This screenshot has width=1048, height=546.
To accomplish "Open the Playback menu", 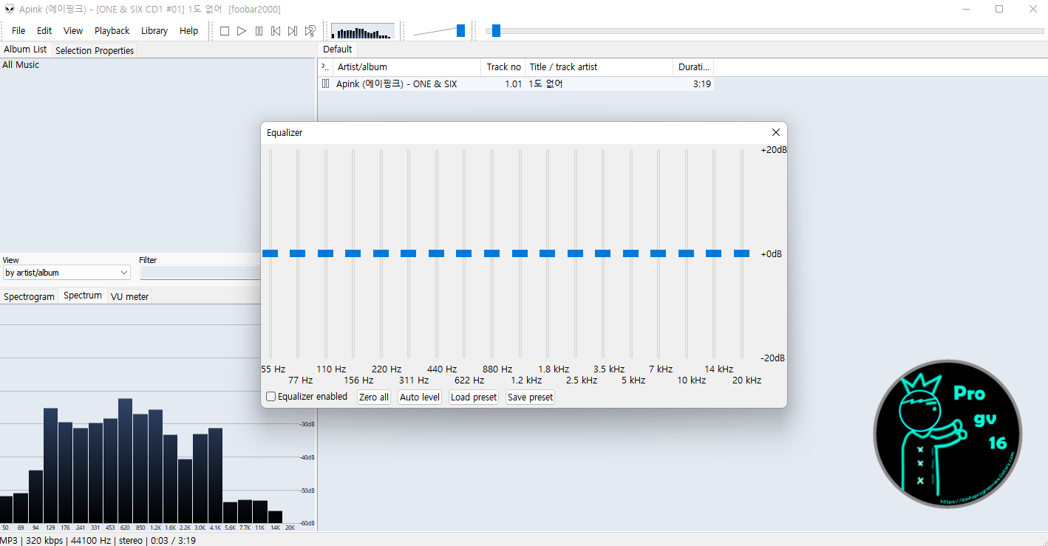I will 112,31.
